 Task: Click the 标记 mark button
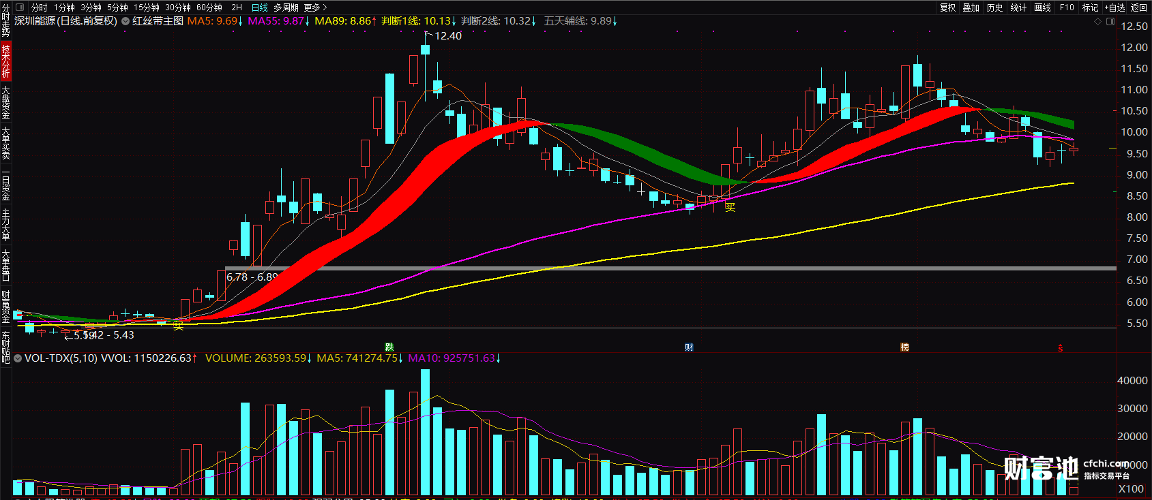tap(1090, 7)
